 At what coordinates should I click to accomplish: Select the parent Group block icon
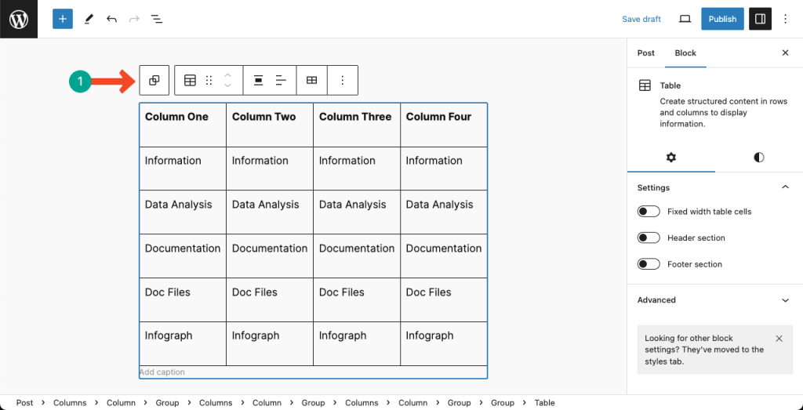pos(154,81)
